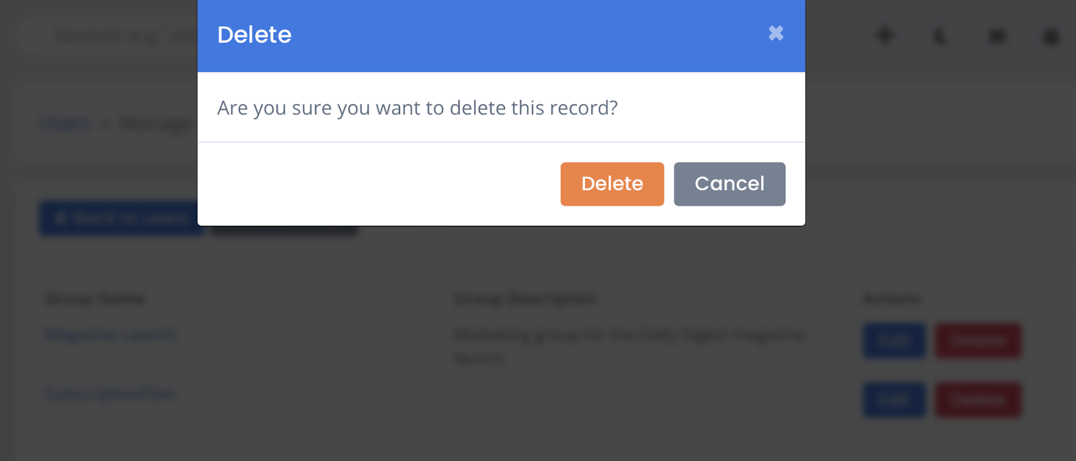Open the Magazine Launch group link
Screen dimensions: 1076x461
click(x=110, y=334)
